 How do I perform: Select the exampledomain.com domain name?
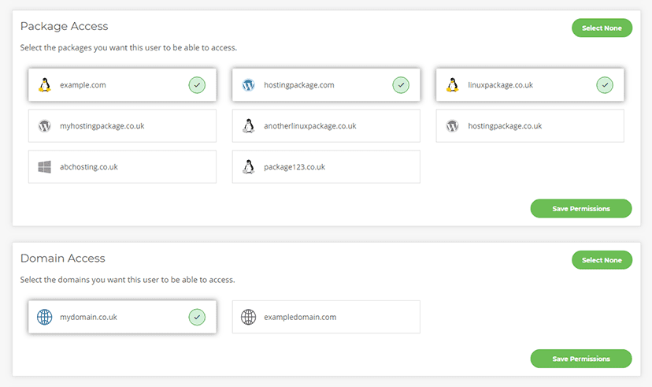[300, 317]
